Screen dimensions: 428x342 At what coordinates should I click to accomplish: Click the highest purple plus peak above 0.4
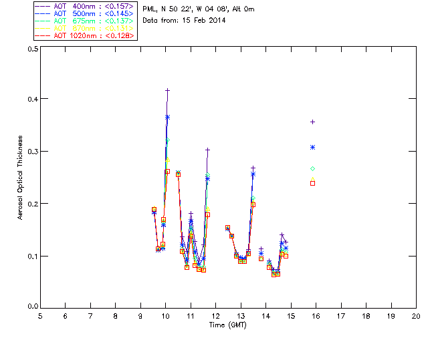(x=167, y=90)
